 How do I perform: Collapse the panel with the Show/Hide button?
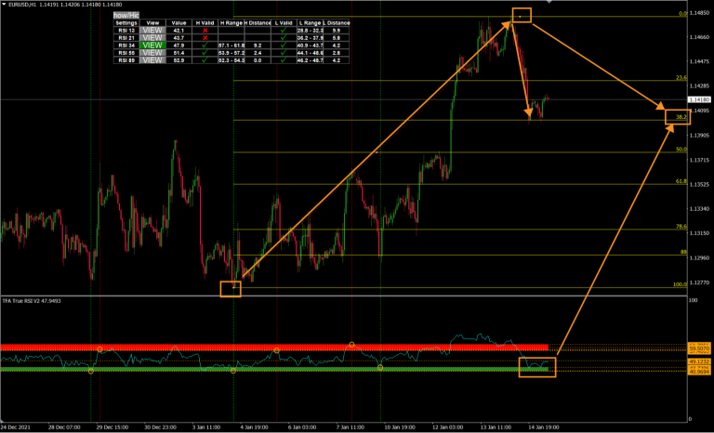(x=126, y=16)
